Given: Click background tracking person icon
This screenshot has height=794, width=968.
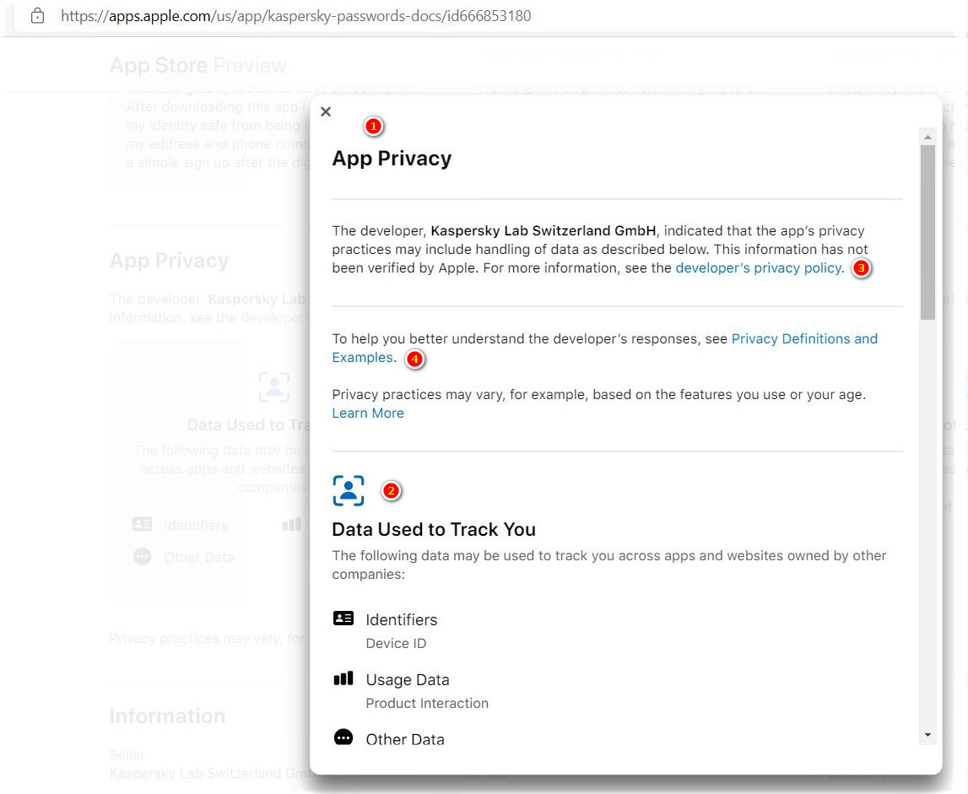Looking at the screenshot, I should click(274, 387).
